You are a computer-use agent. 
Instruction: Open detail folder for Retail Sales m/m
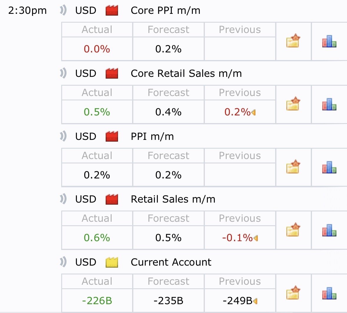tap(293, 230)
